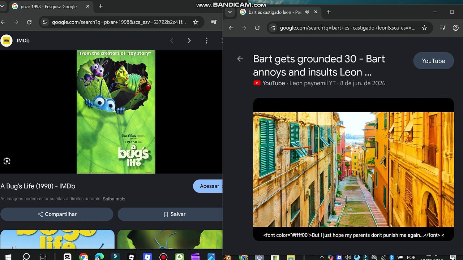The width and height of the screenshot is (463, 260).
Task: Show next image in the IMDb viewer
Action: coord(189,41)
